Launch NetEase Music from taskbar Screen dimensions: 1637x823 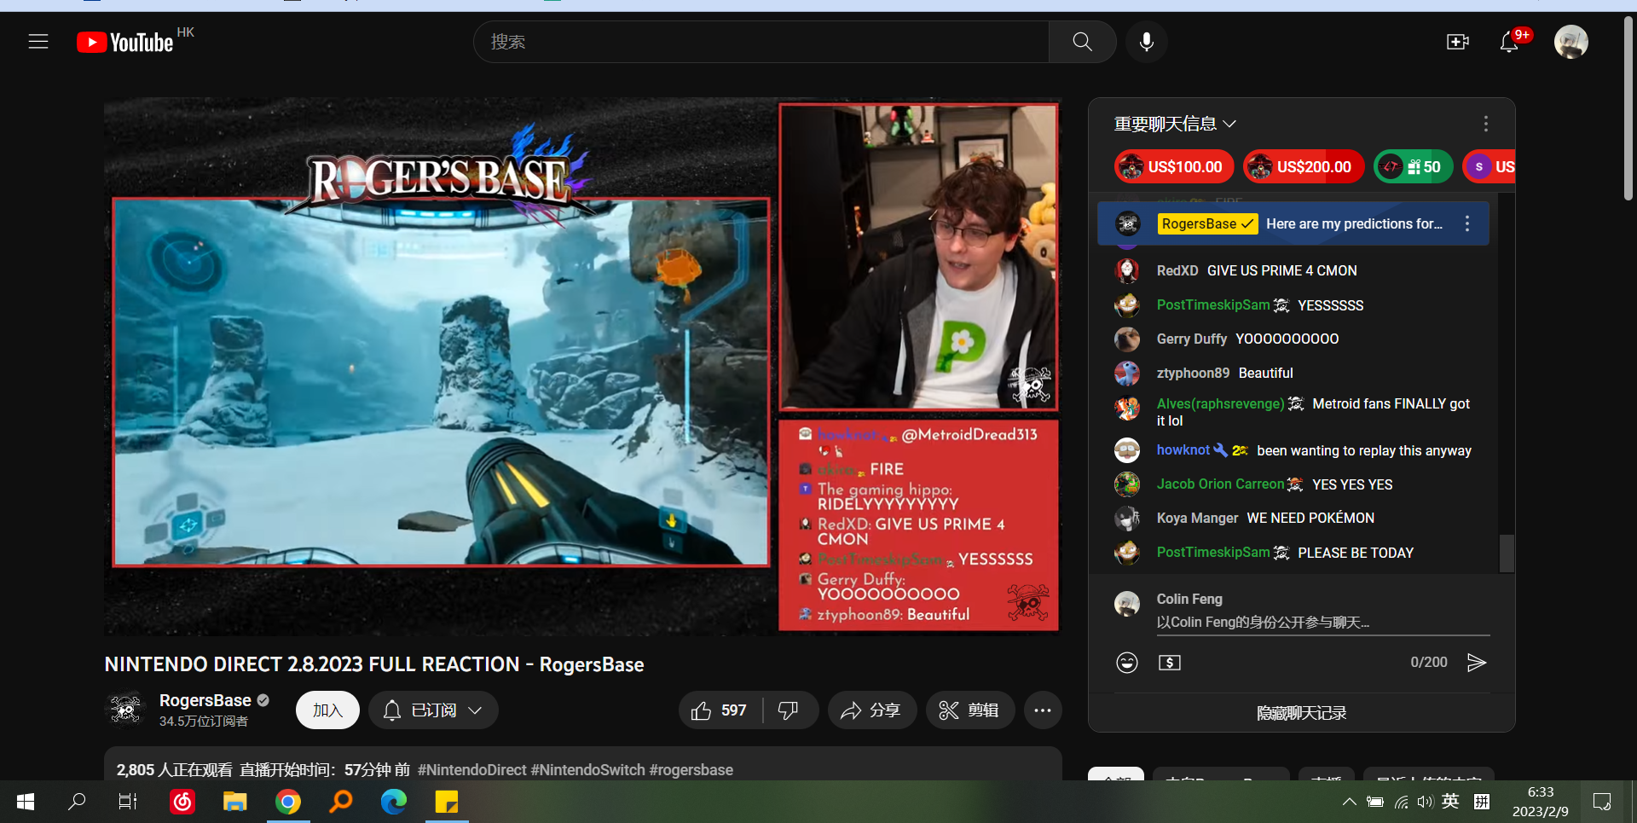click(182, 802)
